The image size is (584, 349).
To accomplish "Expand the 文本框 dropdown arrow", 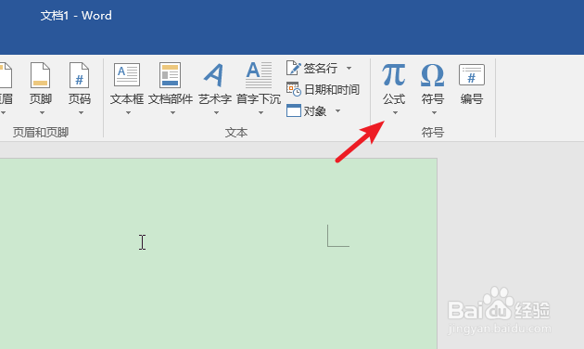I will tap(128, 112).
